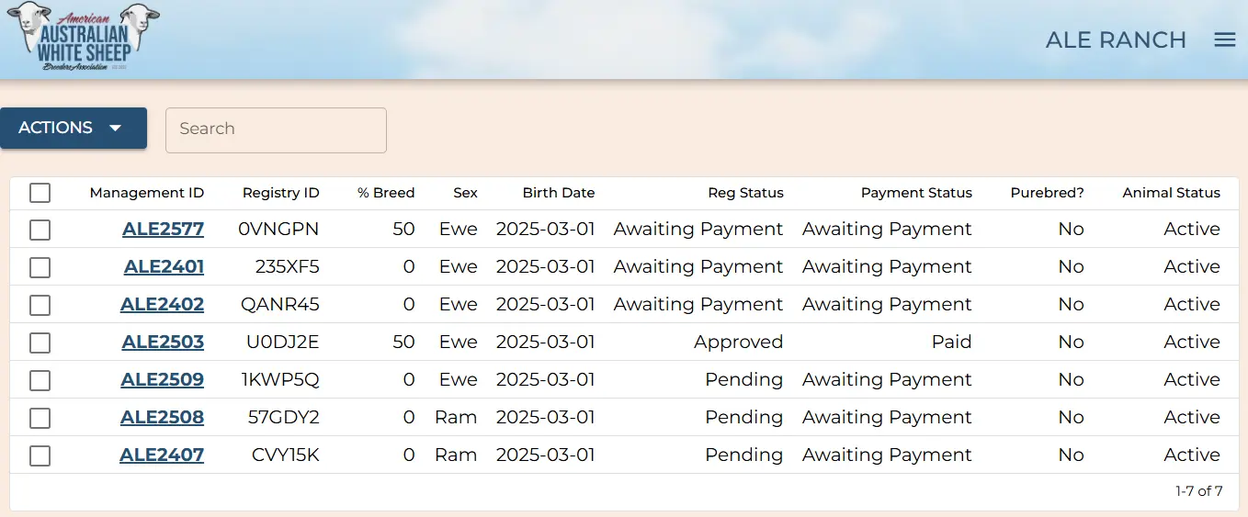Toggle the select-all header checkbox
The image size is (1248, 517).
40,193
